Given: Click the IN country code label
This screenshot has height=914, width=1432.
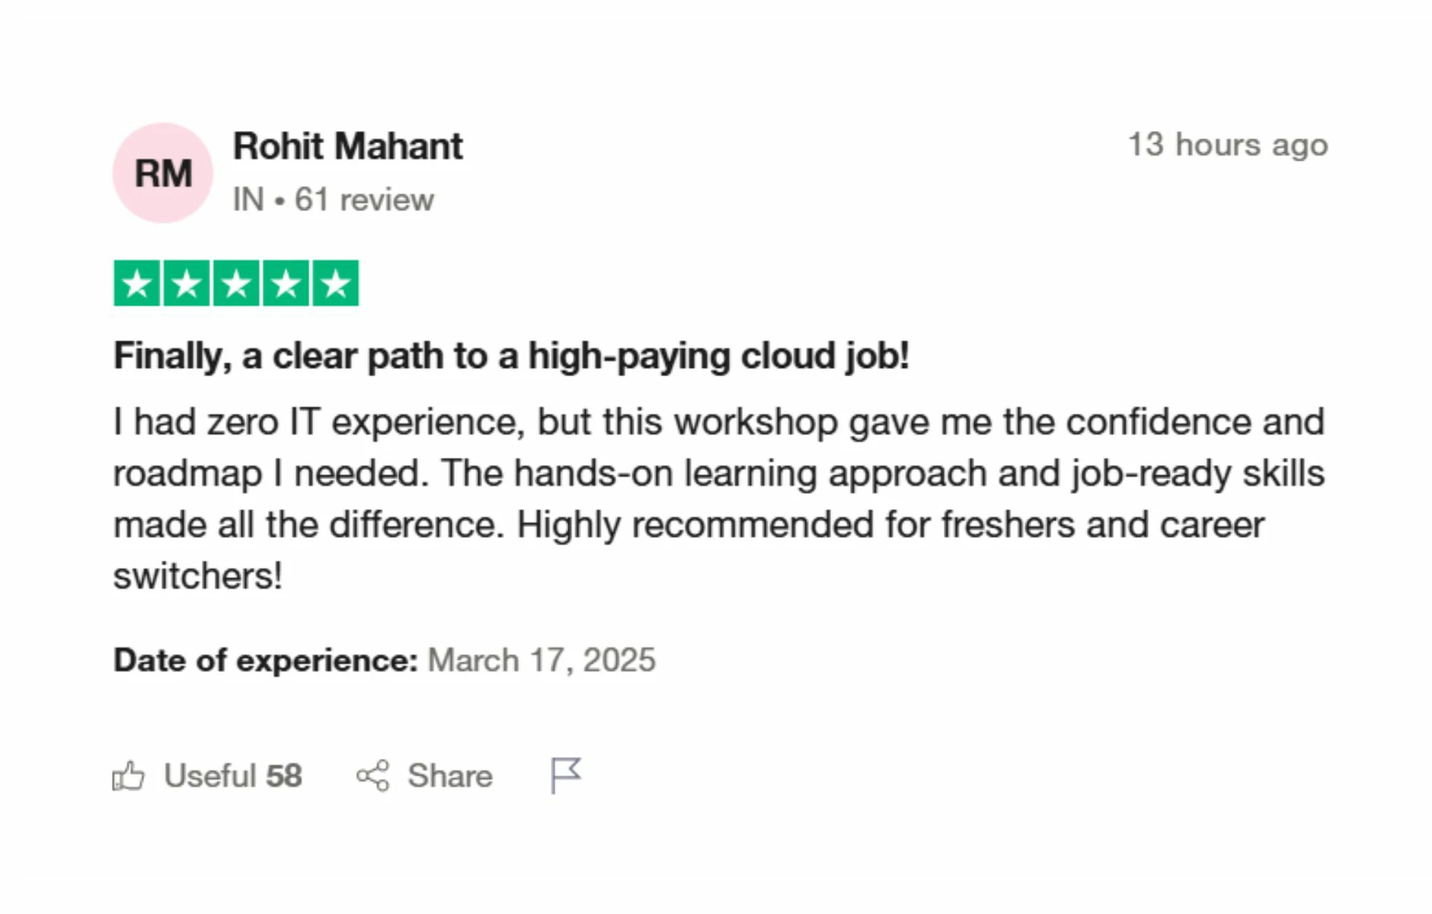Looking at the screenshot, I should click(x=248, y=200).
